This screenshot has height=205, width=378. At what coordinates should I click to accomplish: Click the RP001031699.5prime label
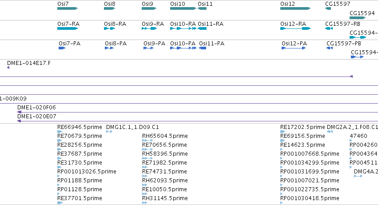(x=310, y=172)
